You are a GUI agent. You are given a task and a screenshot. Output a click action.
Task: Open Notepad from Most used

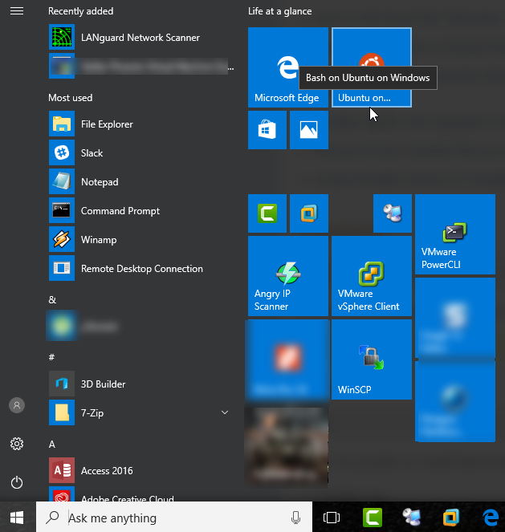pyautogui.click(x=141, y=181)
